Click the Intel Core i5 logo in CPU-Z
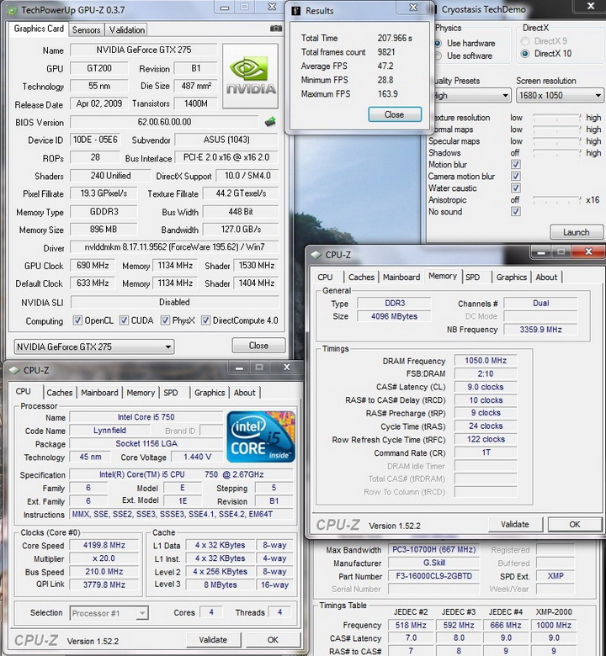Viewport: 606px width, 656px height. [261, 436]
